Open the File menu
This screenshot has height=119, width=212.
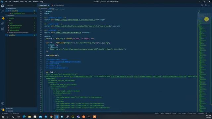[6, 2]
